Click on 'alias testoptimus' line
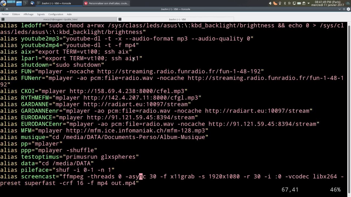The image size is (351, 197). [x=69, y=157]
